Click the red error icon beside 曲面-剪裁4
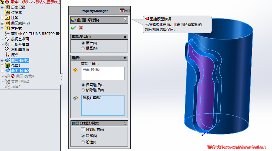The height and width of the screenshot is (151, 272). click(x=13, y=76)
